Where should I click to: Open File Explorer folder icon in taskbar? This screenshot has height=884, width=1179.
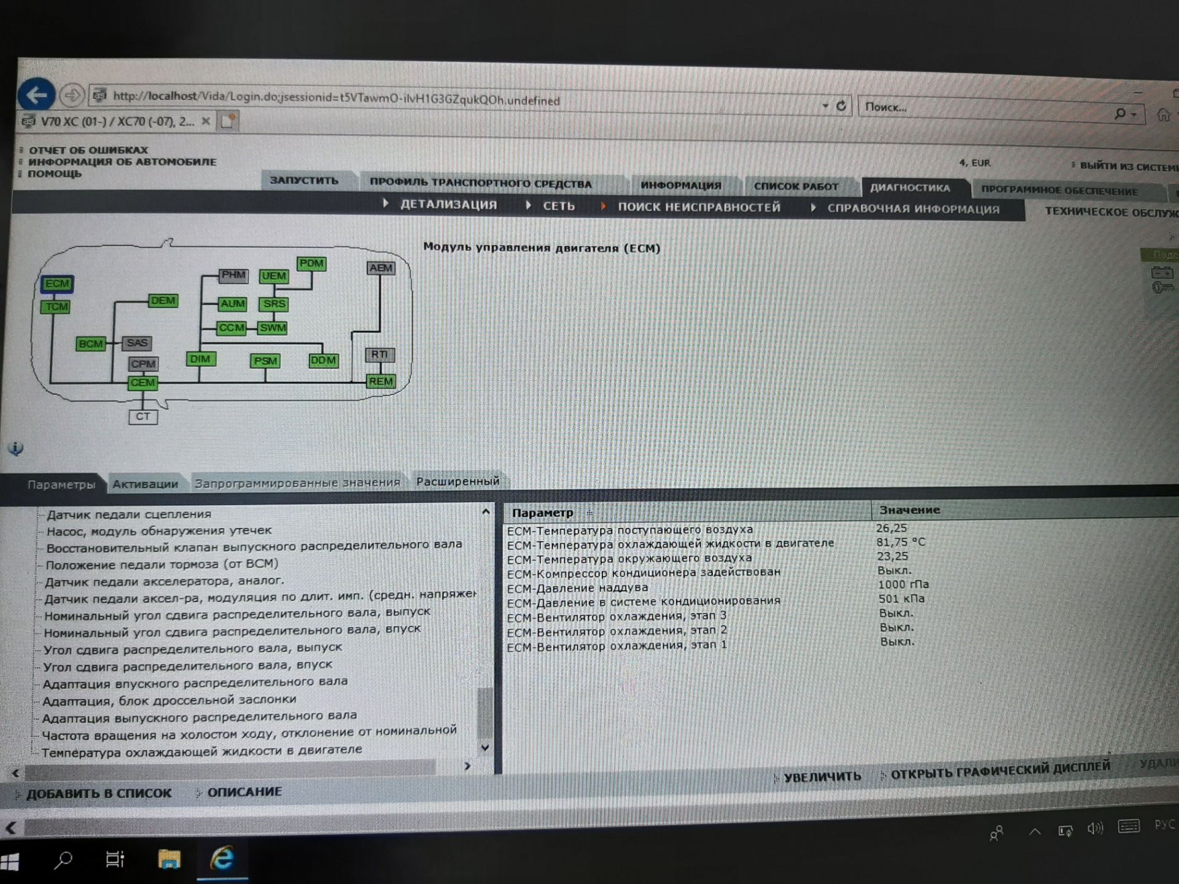[169, 859]
